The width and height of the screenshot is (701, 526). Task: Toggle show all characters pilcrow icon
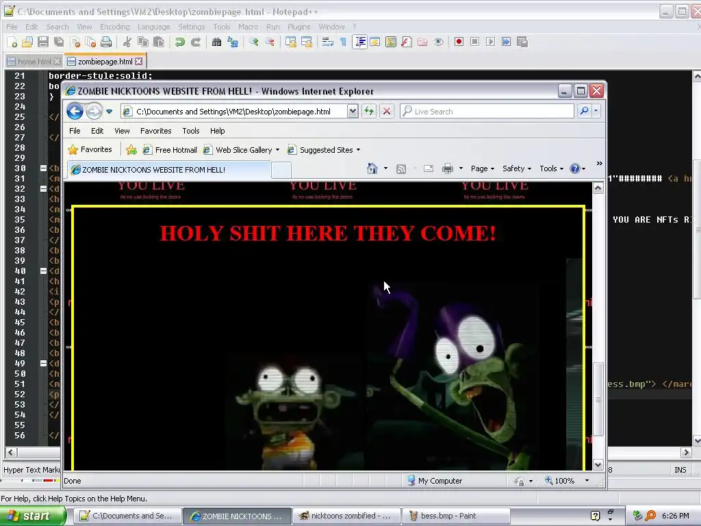click(344, 42)
